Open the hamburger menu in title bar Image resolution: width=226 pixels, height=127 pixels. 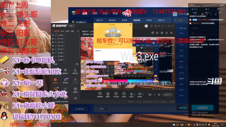(x=162, y=26)
